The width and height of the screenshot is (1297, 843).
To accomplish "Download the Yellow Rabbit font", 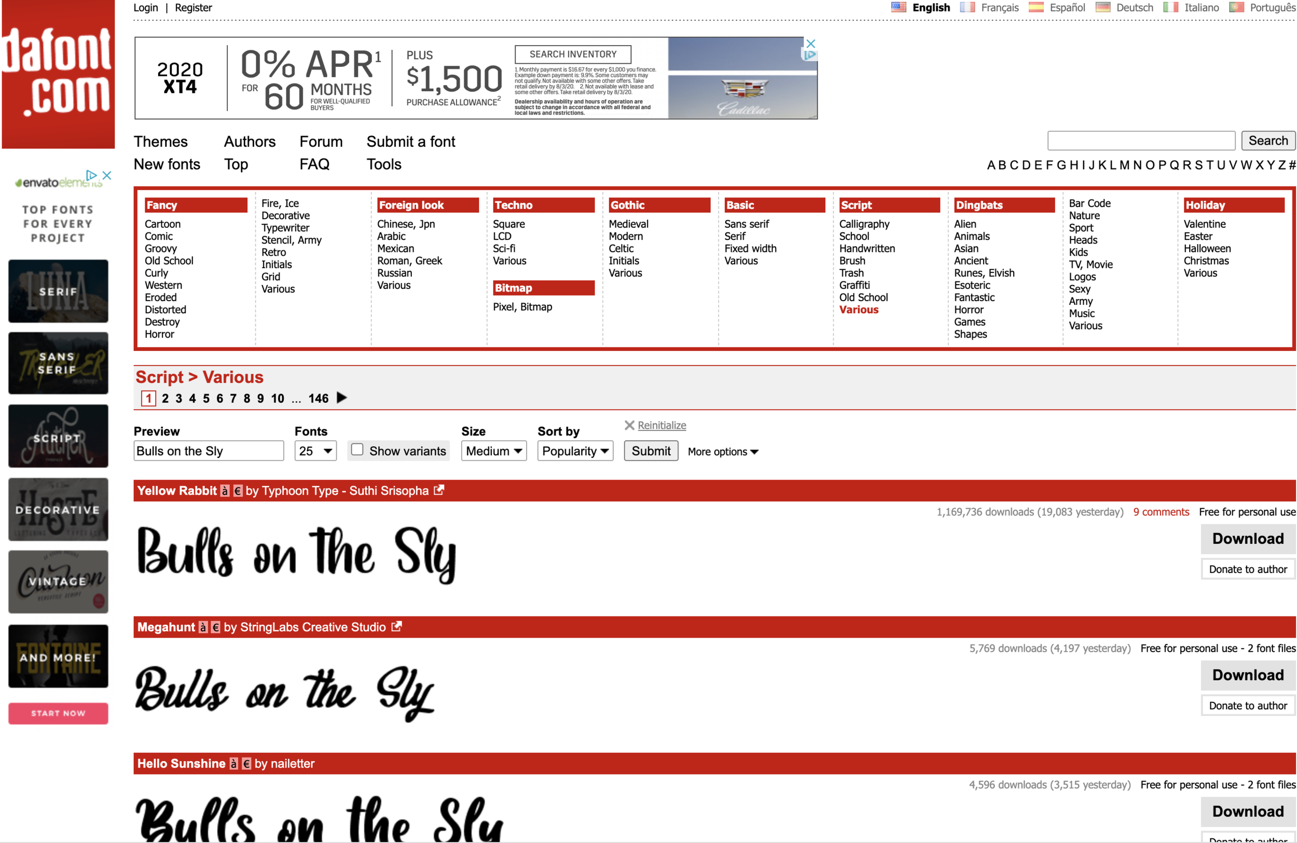I will tap(1247, 539).
